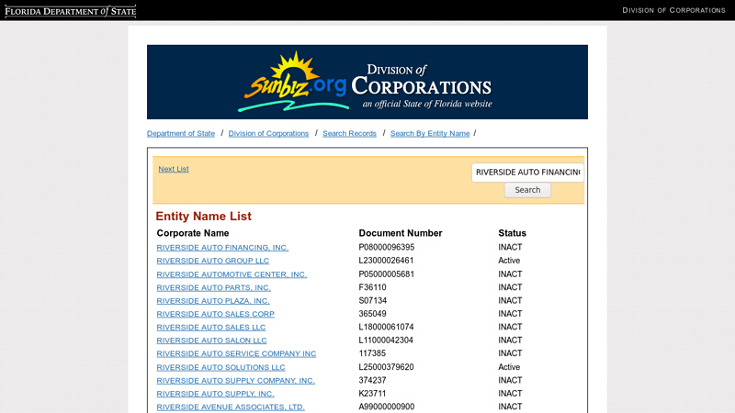Open RIVERSIDE AUTO SALES CORP record

[216, 314]
